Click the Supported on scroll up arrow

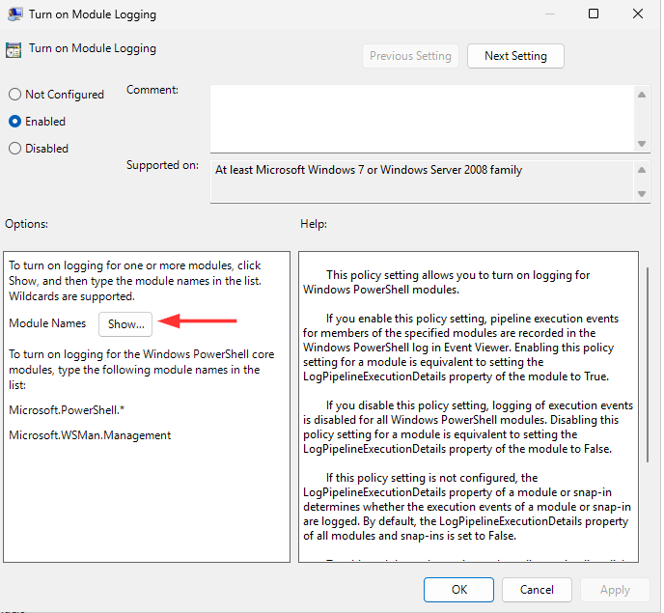pyautogui.click(x=642, y=170)
